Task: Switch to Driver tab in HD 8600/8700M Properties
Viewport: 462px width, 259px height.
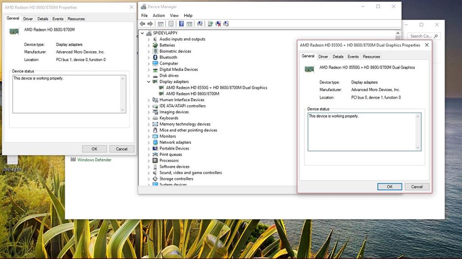Action: pyautogui.click(x=28, y=19)
